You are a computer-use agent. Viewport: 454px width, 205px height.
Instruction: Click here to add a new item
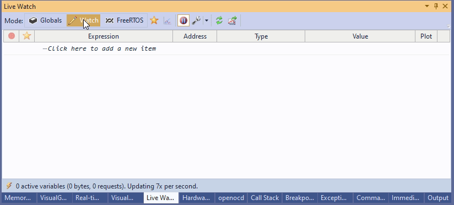point(102,48)
